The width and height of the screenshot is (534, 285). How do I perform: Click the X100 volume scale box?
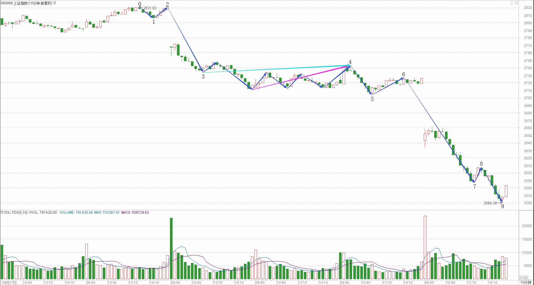[x=524, y=278]
